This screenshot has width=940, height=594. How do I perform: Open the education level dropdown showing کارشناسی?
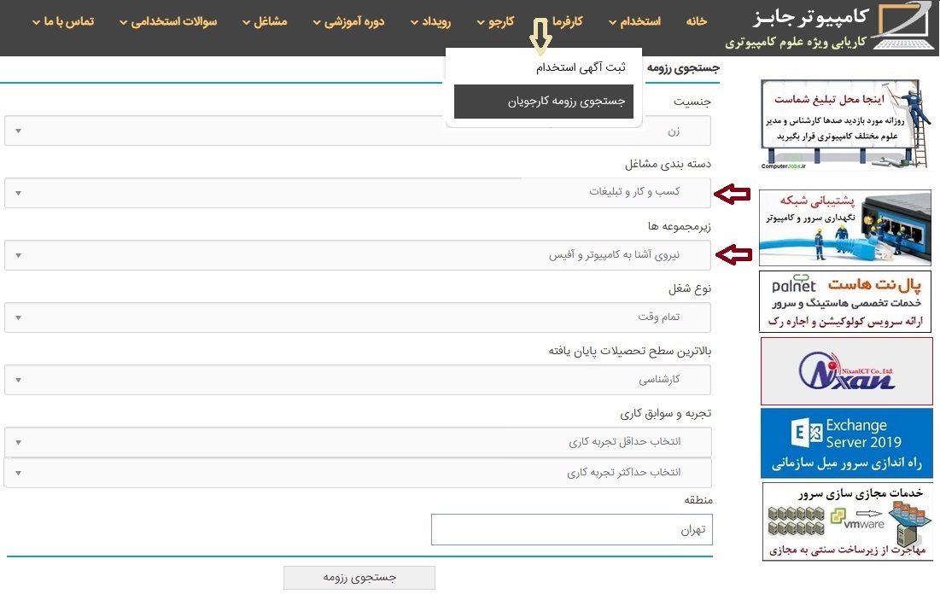pos(358,380)
